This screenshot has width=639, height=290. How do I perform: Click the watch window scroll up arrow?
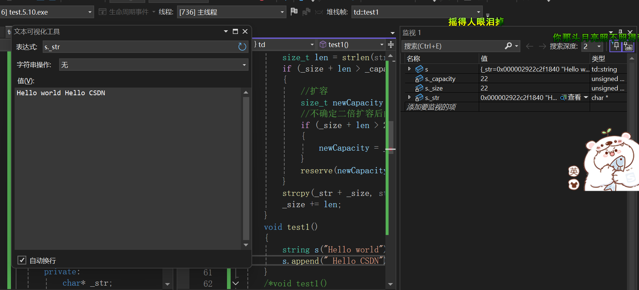(x=632, y=58)
